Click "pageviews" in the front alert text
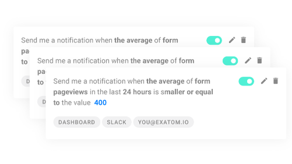292x164 pixels. [x=70, y=92]
